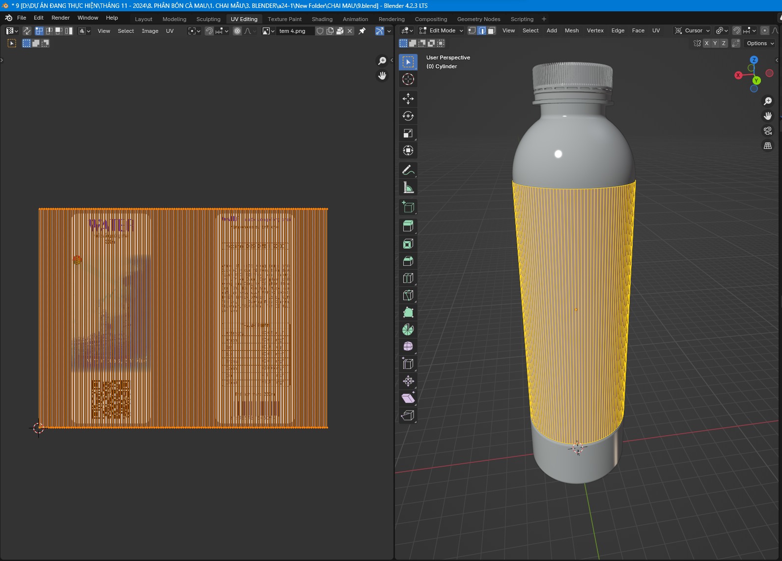Click the tem 4.png image name field

(x=295, y=31)
